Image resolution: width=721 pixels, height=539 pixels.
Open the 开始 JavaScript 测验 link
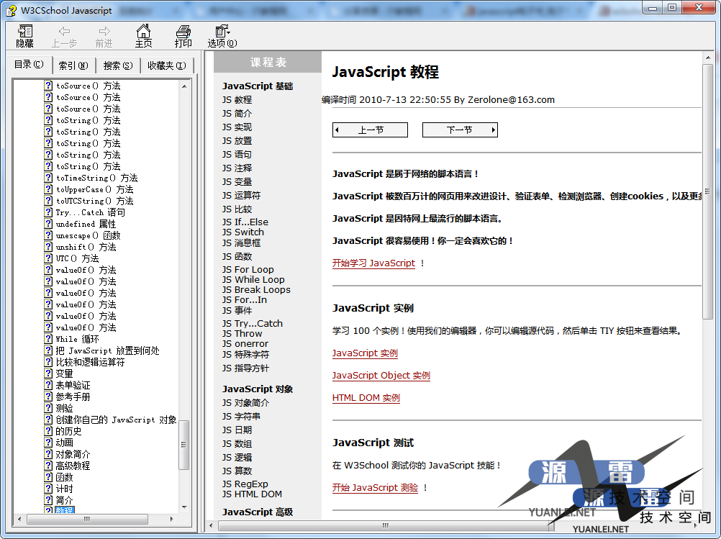[375, 487]
